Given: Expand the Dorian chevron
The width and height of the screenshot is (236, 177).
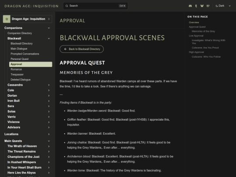Looking at the screenshot, I should coord(49,96).
